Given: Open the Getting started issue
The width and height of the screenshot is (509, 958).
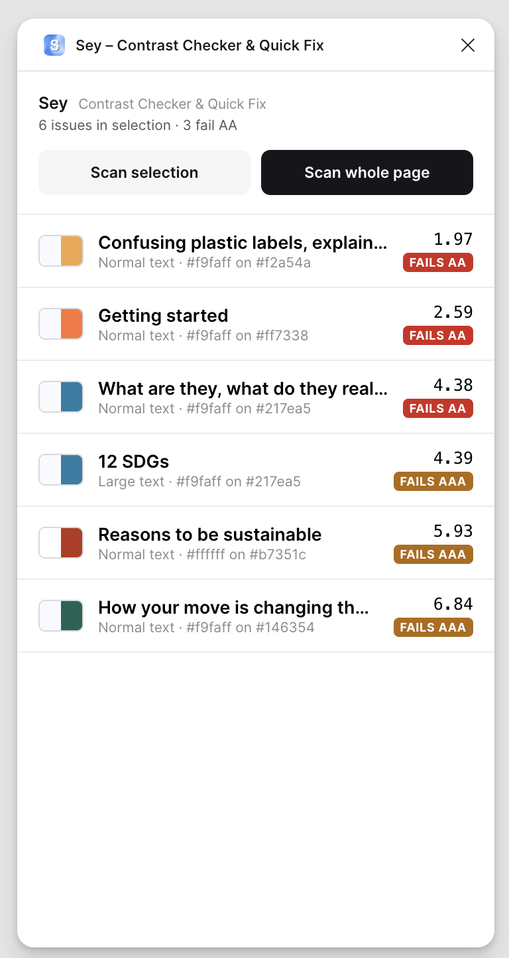Looking at the screenshot, I should 256,324.
